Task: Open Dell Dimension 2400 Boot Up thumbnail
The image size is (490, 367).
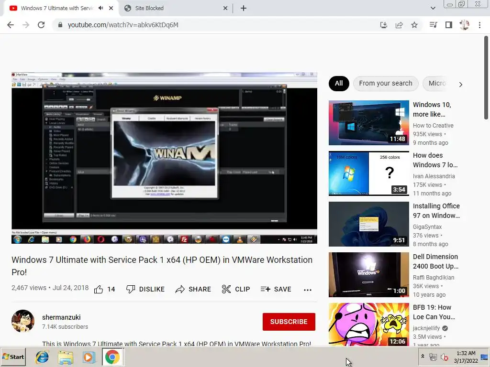Action: pos(369,275)
